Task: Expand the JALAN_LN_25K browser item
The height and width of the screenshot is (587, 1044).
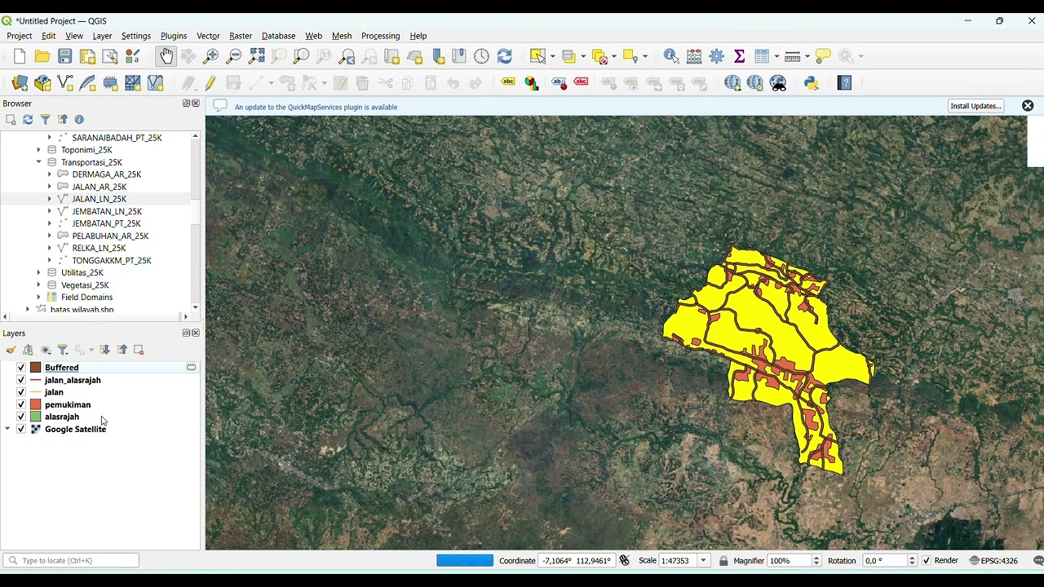Action: [x=49, y=199]
